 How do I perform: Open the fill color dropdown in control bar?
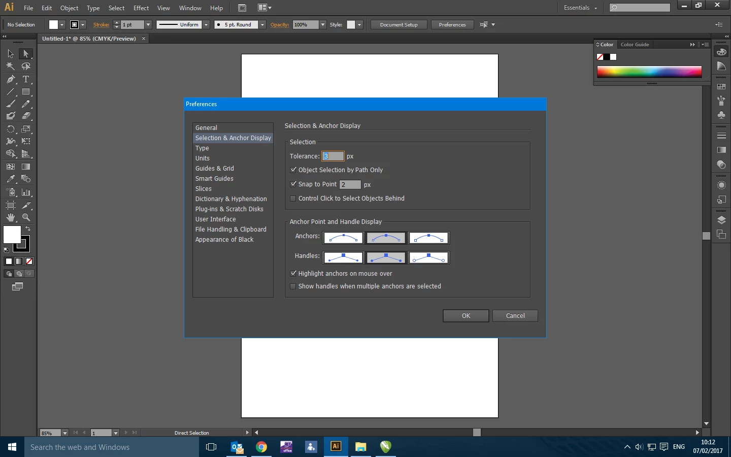(62, 24)
